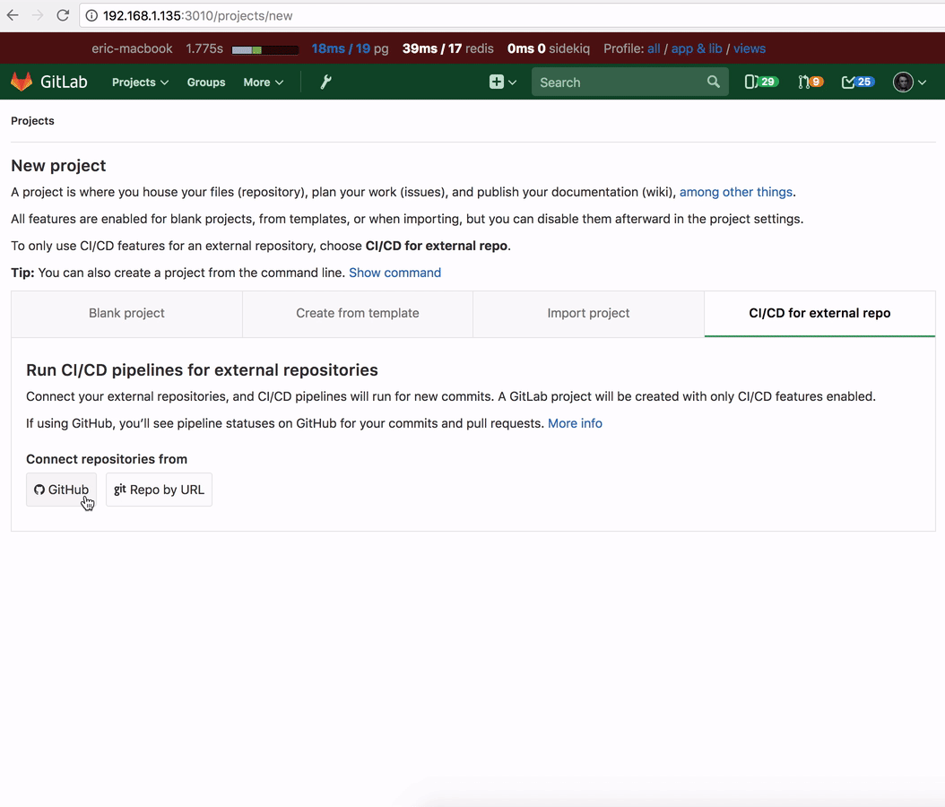Select the Import project tab
The image size is (945, 807).
[x=588, y=313]
